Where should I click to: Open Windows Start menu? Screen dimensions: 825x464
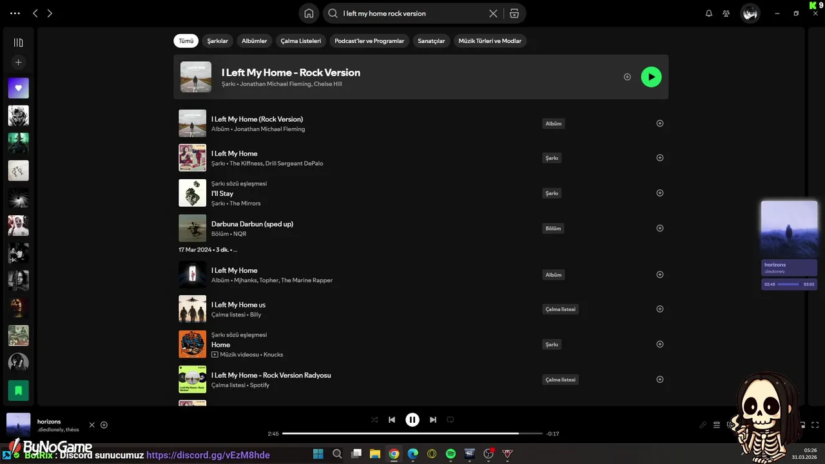pos(318,454)
